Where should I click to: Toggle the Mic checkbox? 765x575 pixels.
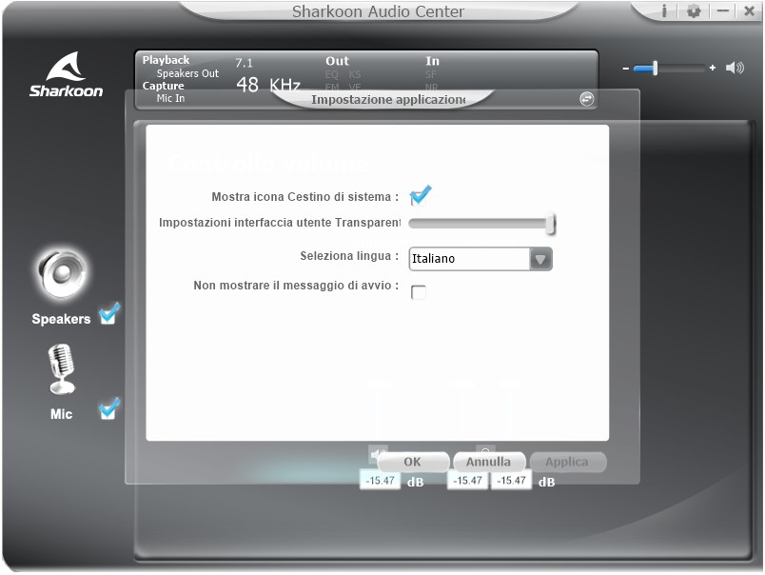[x=108, y=409]
